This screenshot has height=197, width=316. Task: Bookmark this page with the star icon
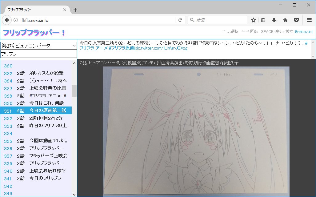click(x=254, y=20)
